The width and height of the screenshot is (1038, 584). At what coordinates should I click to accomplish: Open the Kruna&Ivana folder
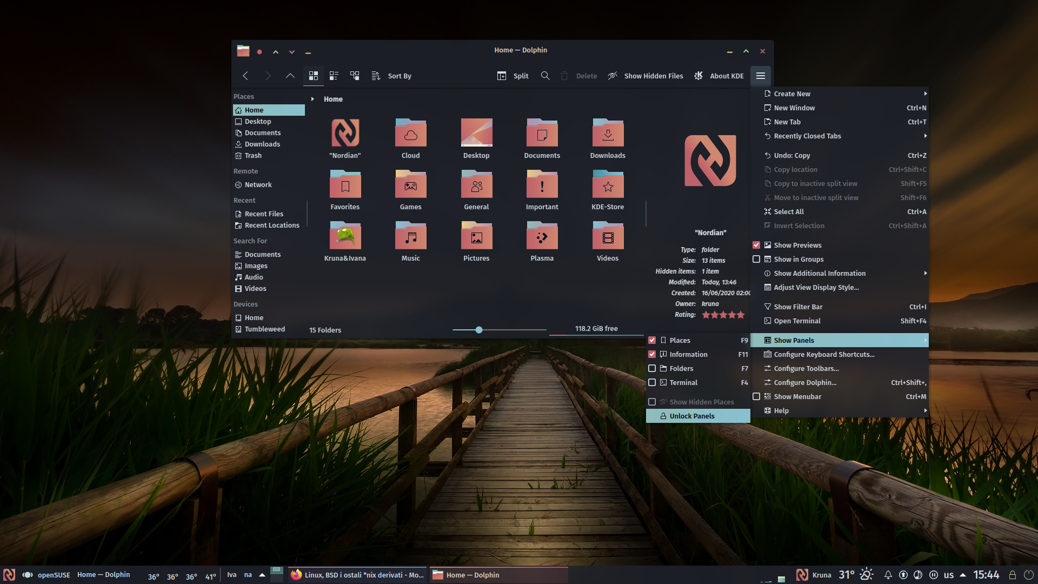(345, 241)
